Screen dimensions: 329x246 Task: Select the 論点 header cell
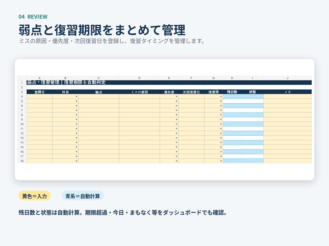click(x=99, y=92)
